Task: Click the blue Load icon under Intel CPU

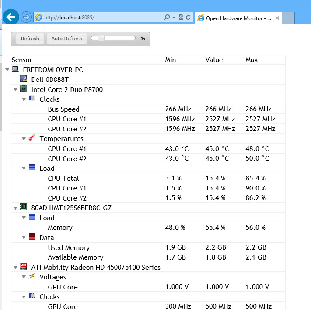Action: tap(32, 167)
